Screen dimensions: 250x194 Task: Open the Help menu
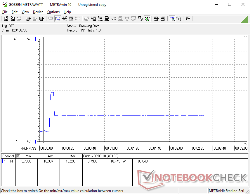tap(67, 12)
